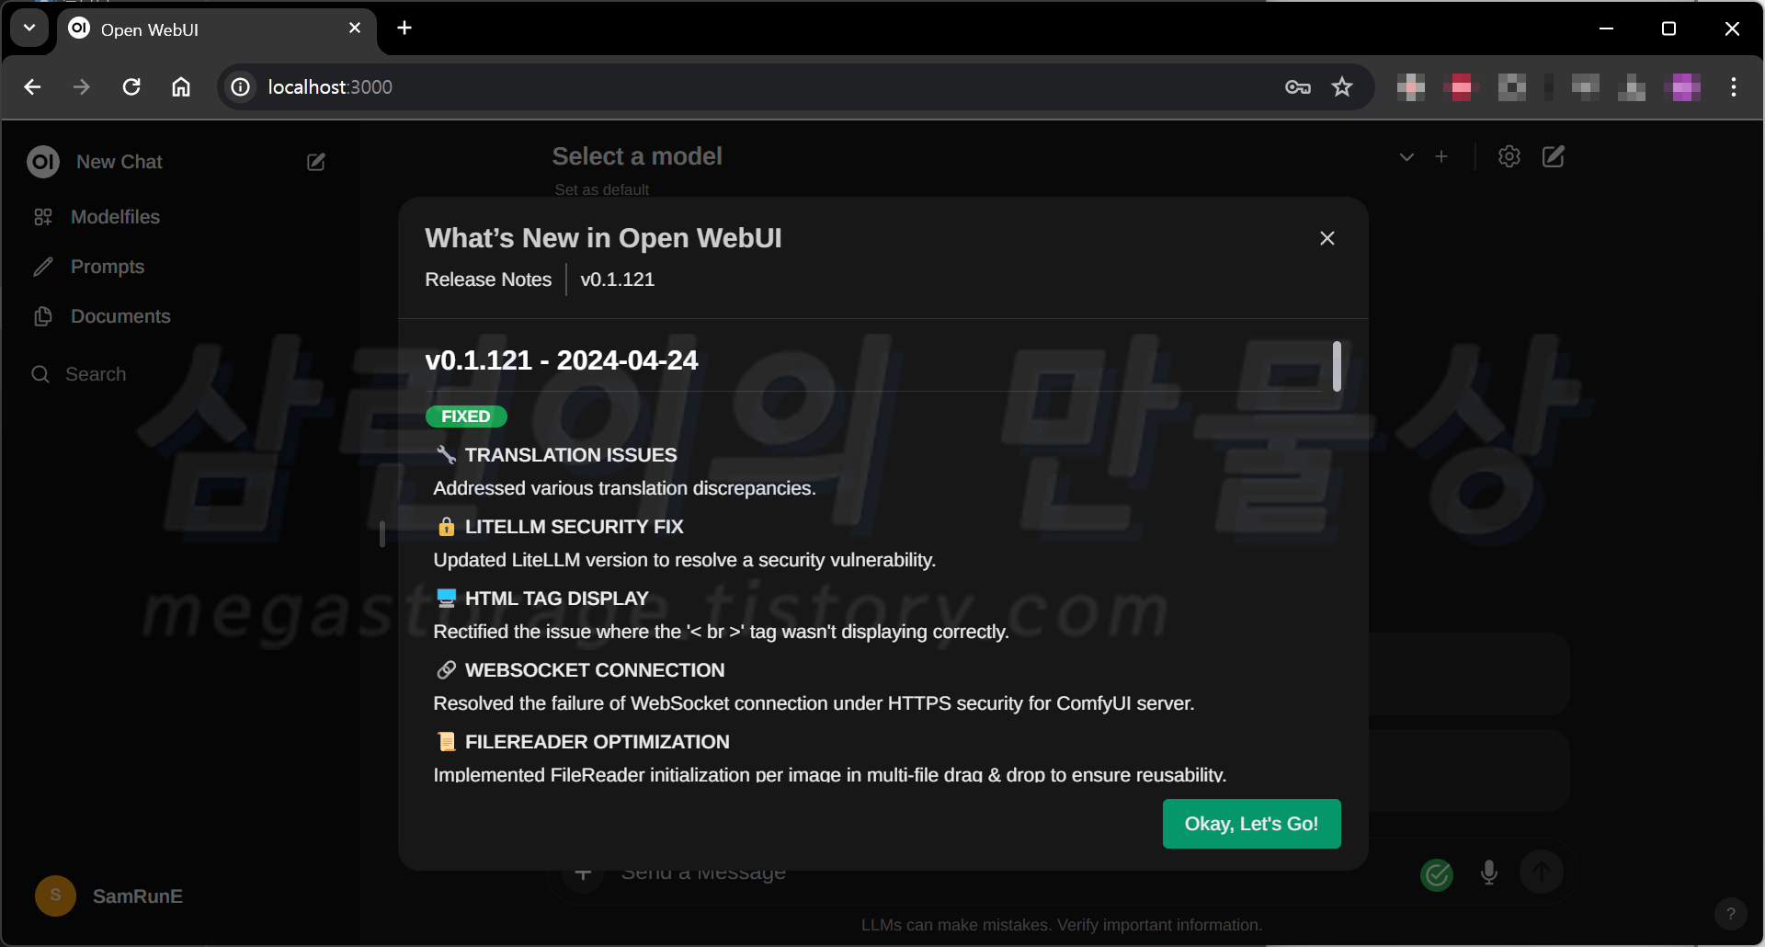Click the Documents pages icon

pos(43,316)
